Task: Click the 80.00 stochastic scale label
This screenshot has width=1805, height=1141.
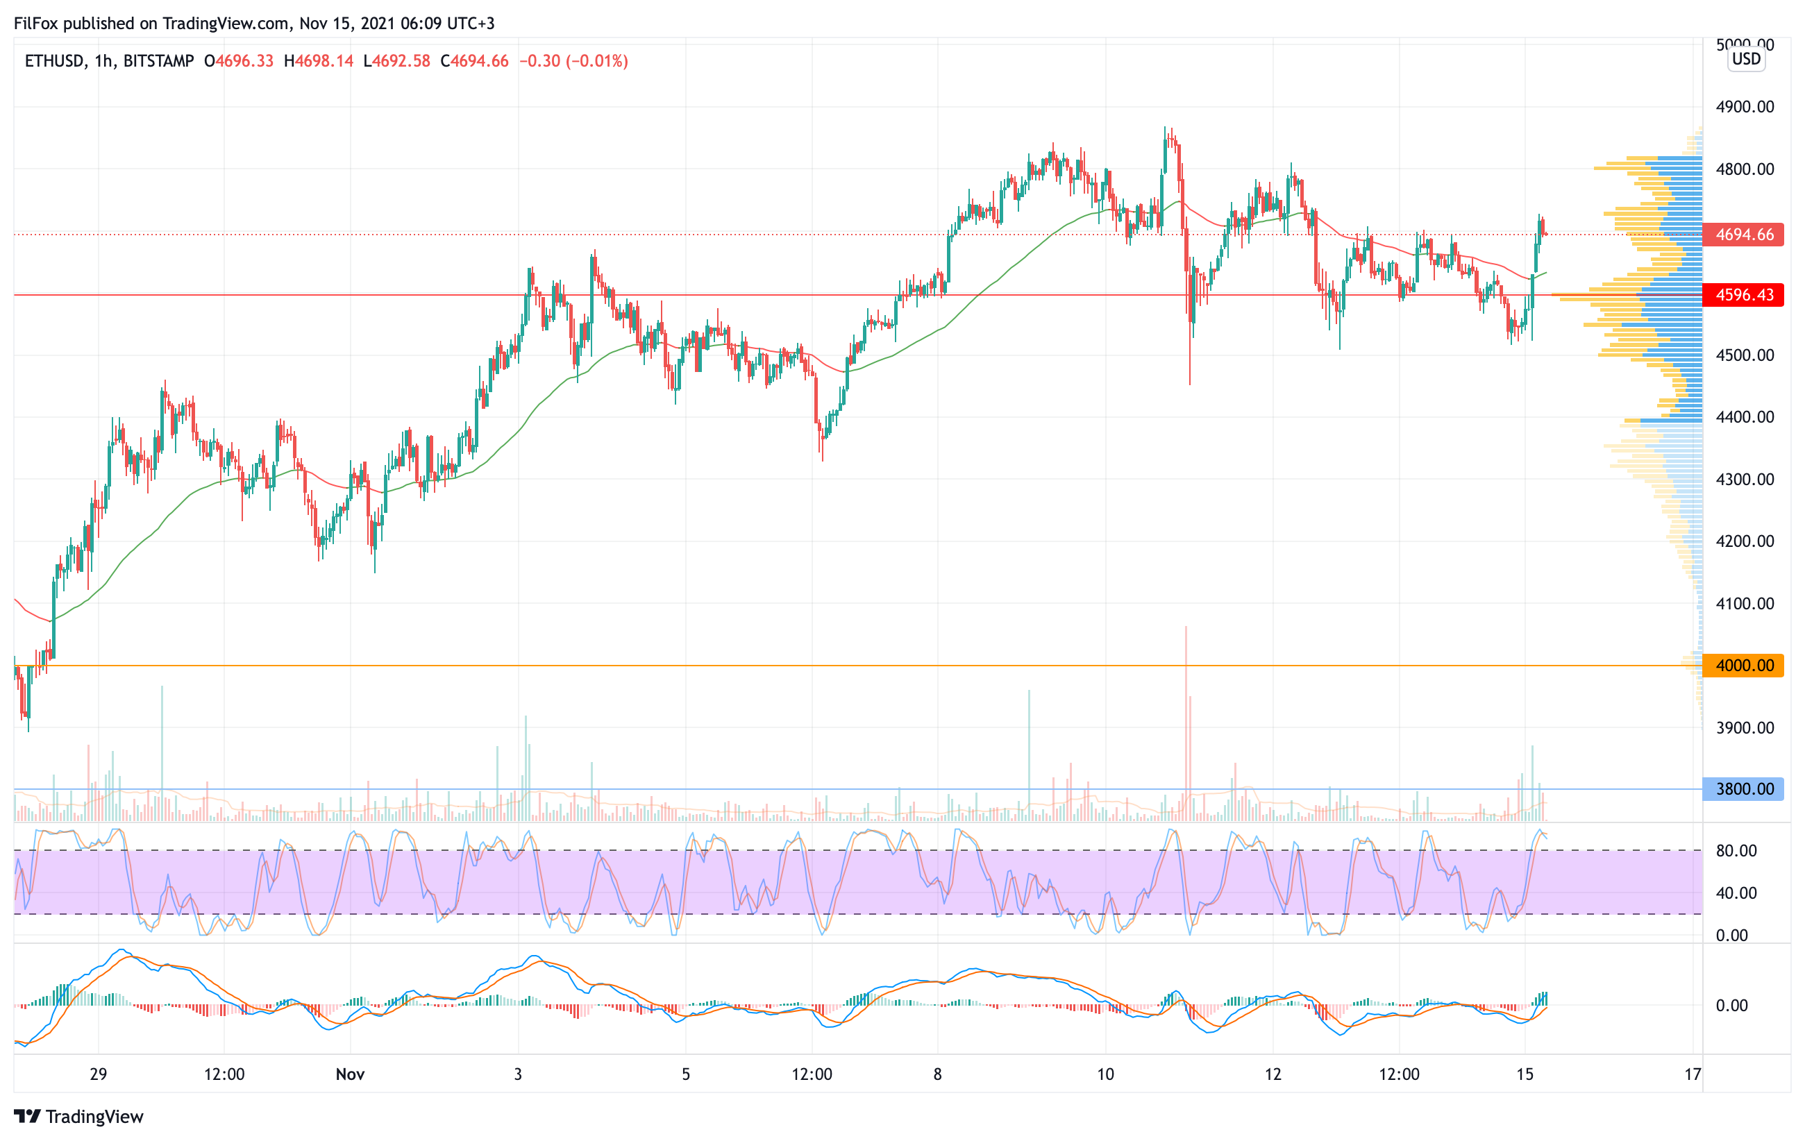Action: point(1736,850)
